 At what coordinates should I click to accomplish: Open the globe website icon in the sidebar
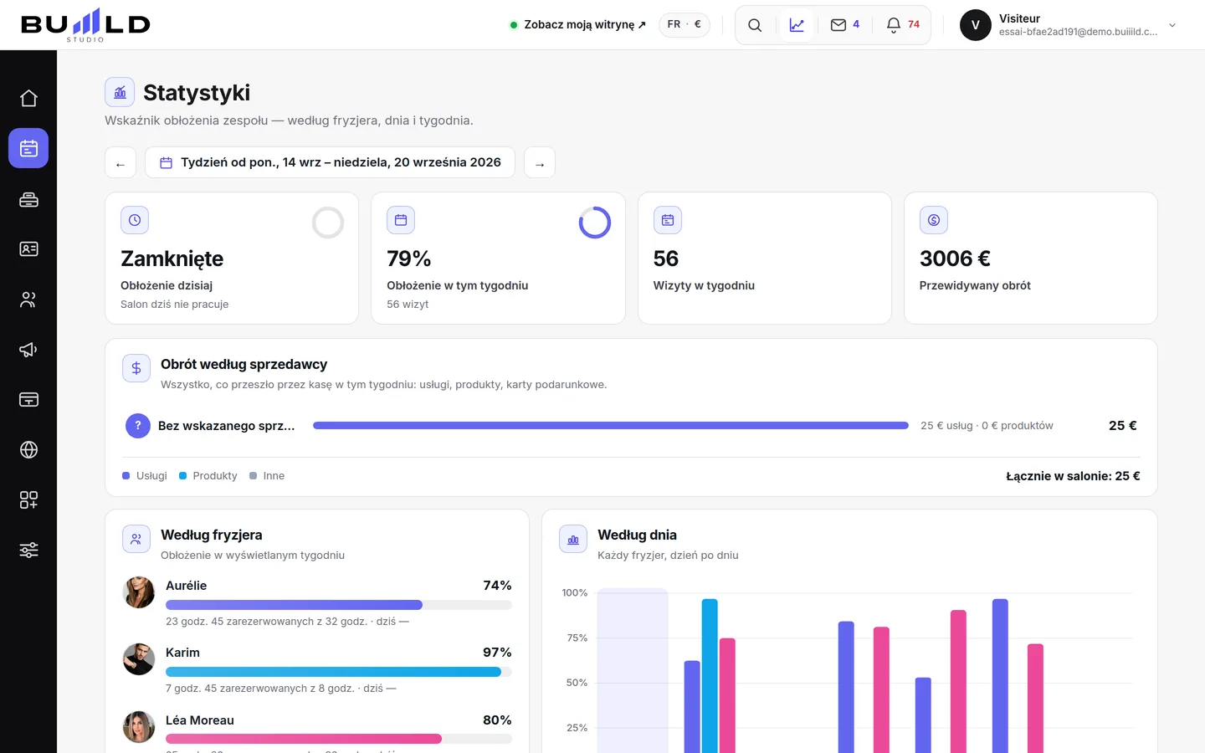[x=28, y=450]
